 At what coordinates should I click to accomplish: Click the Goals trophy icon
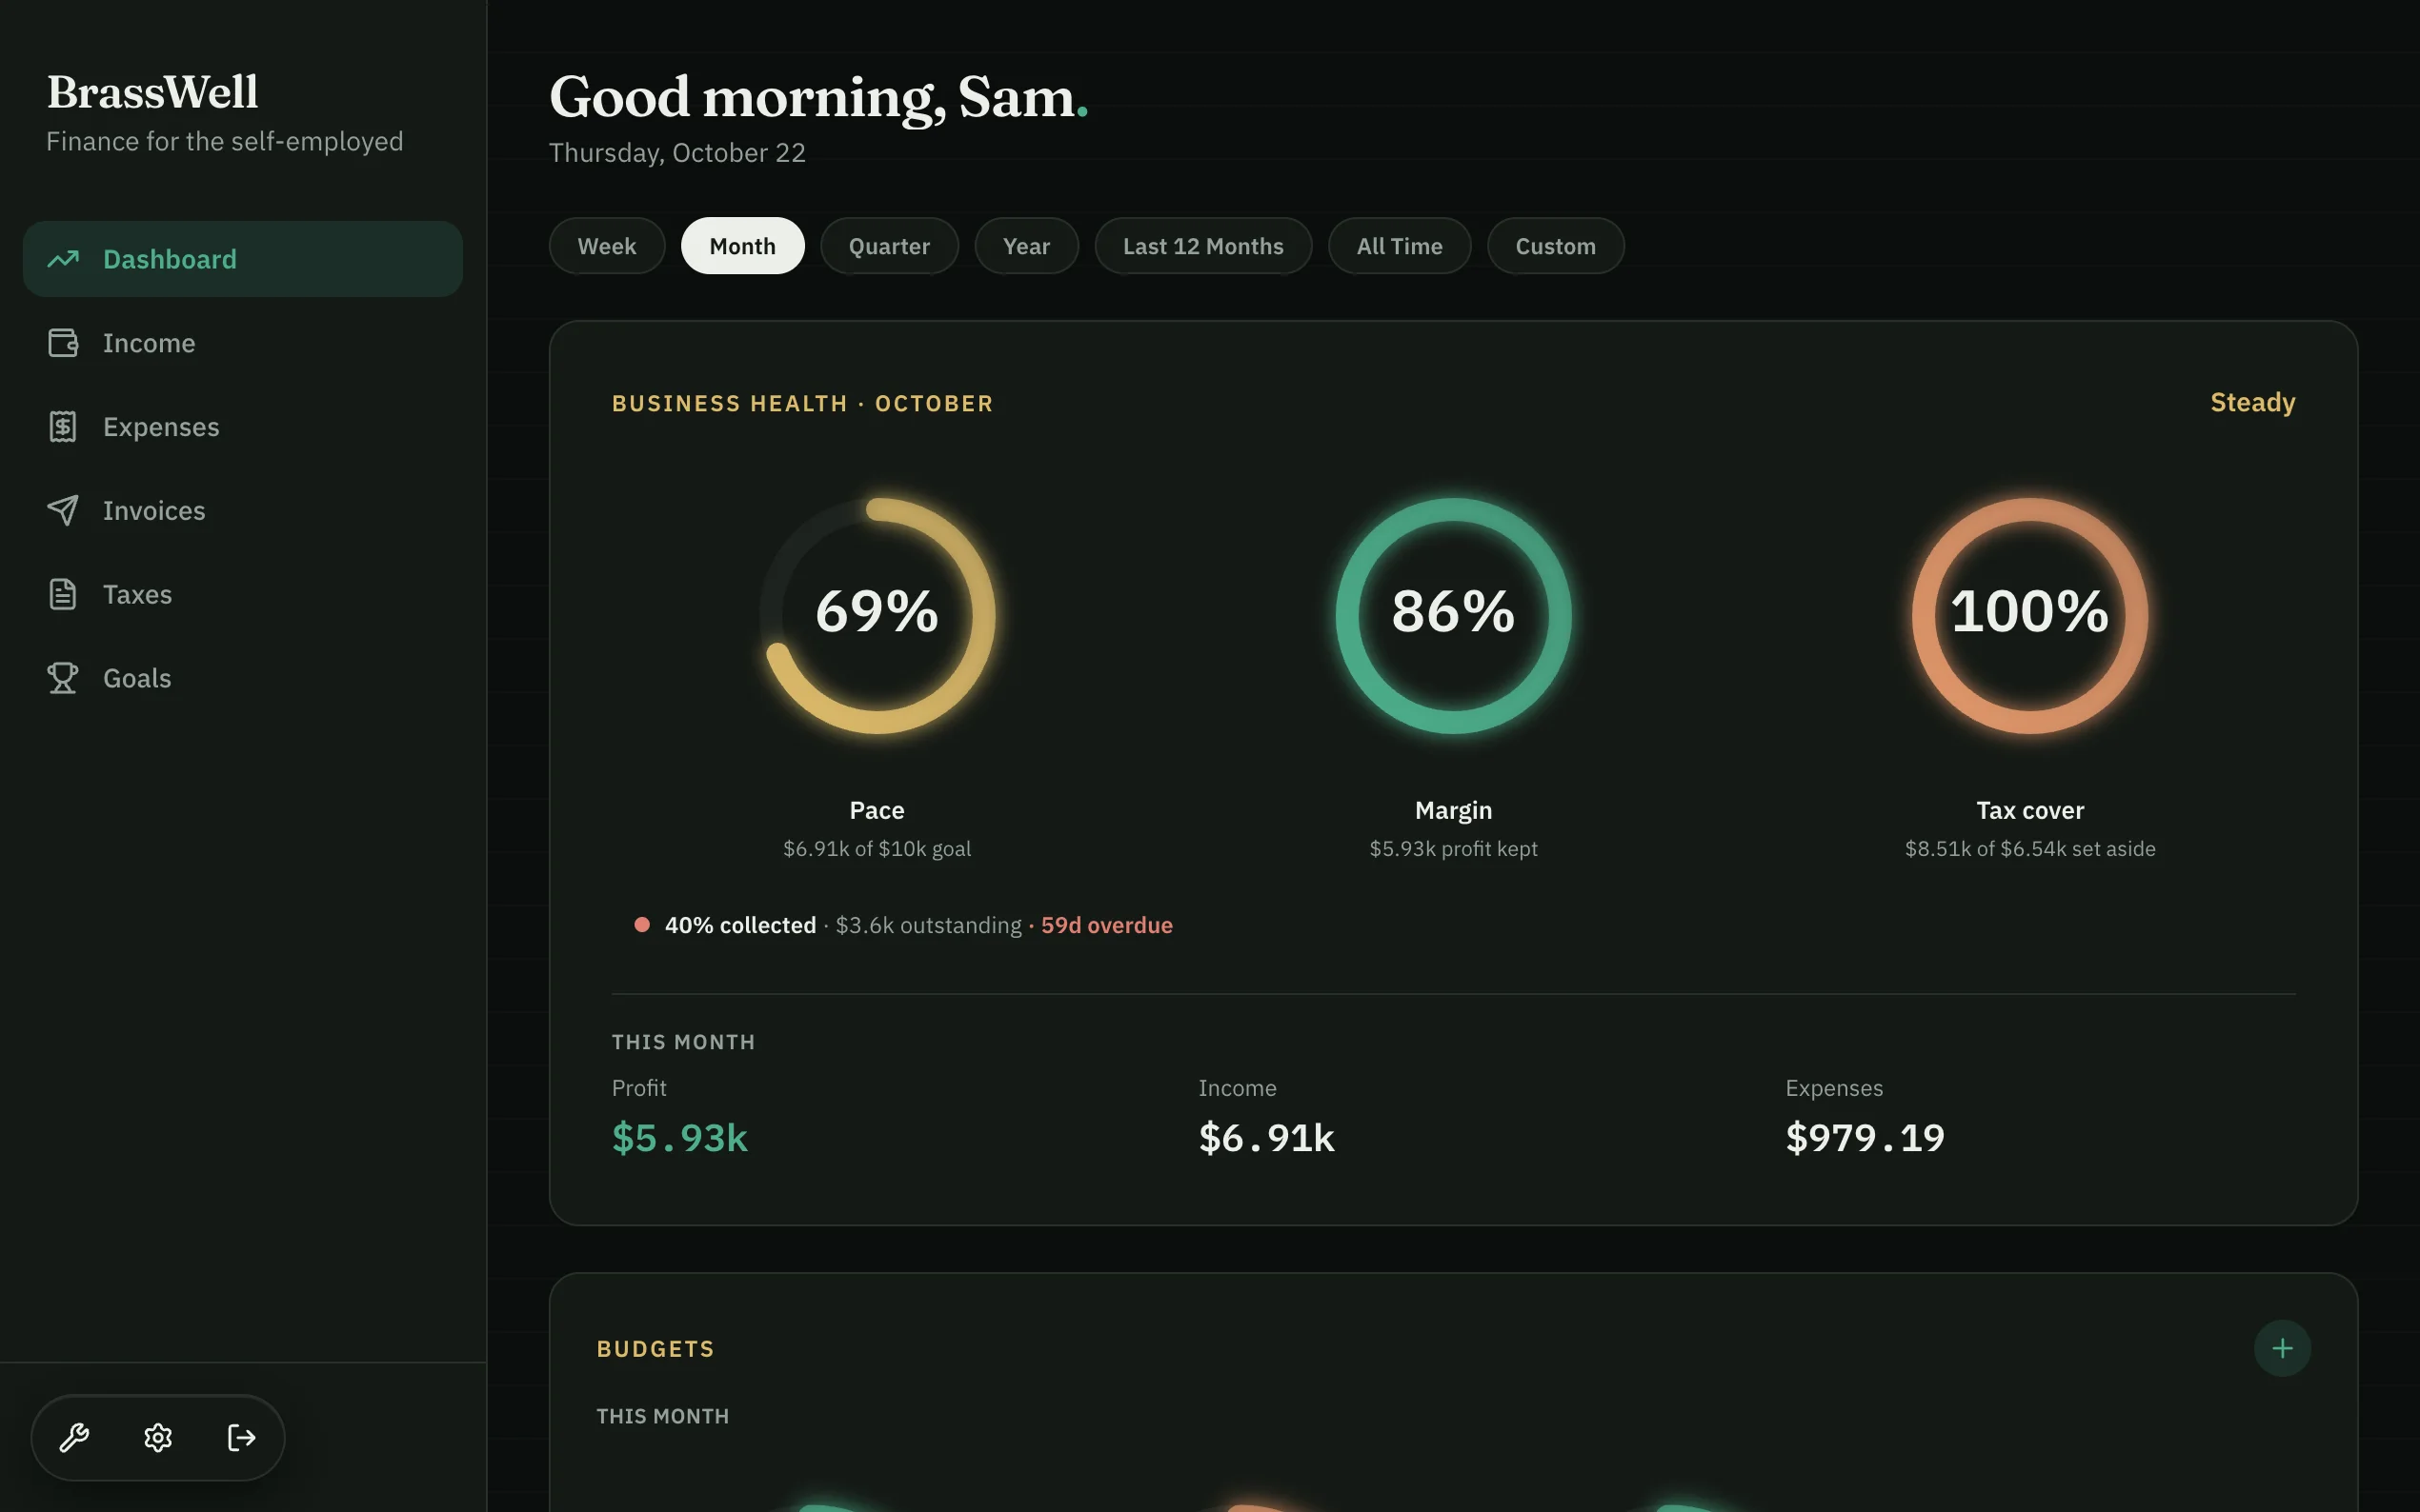(x=63, y=678)
